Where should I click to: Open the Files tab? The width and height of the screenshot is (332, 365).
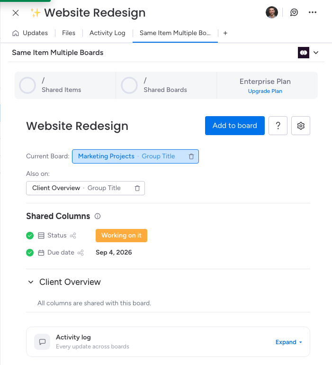pos(69,33)
